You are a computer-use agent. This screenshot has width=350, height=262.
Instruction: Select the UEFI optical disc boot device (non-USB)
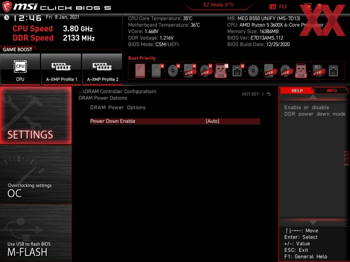pyautogui.click(x=173, y=71)
